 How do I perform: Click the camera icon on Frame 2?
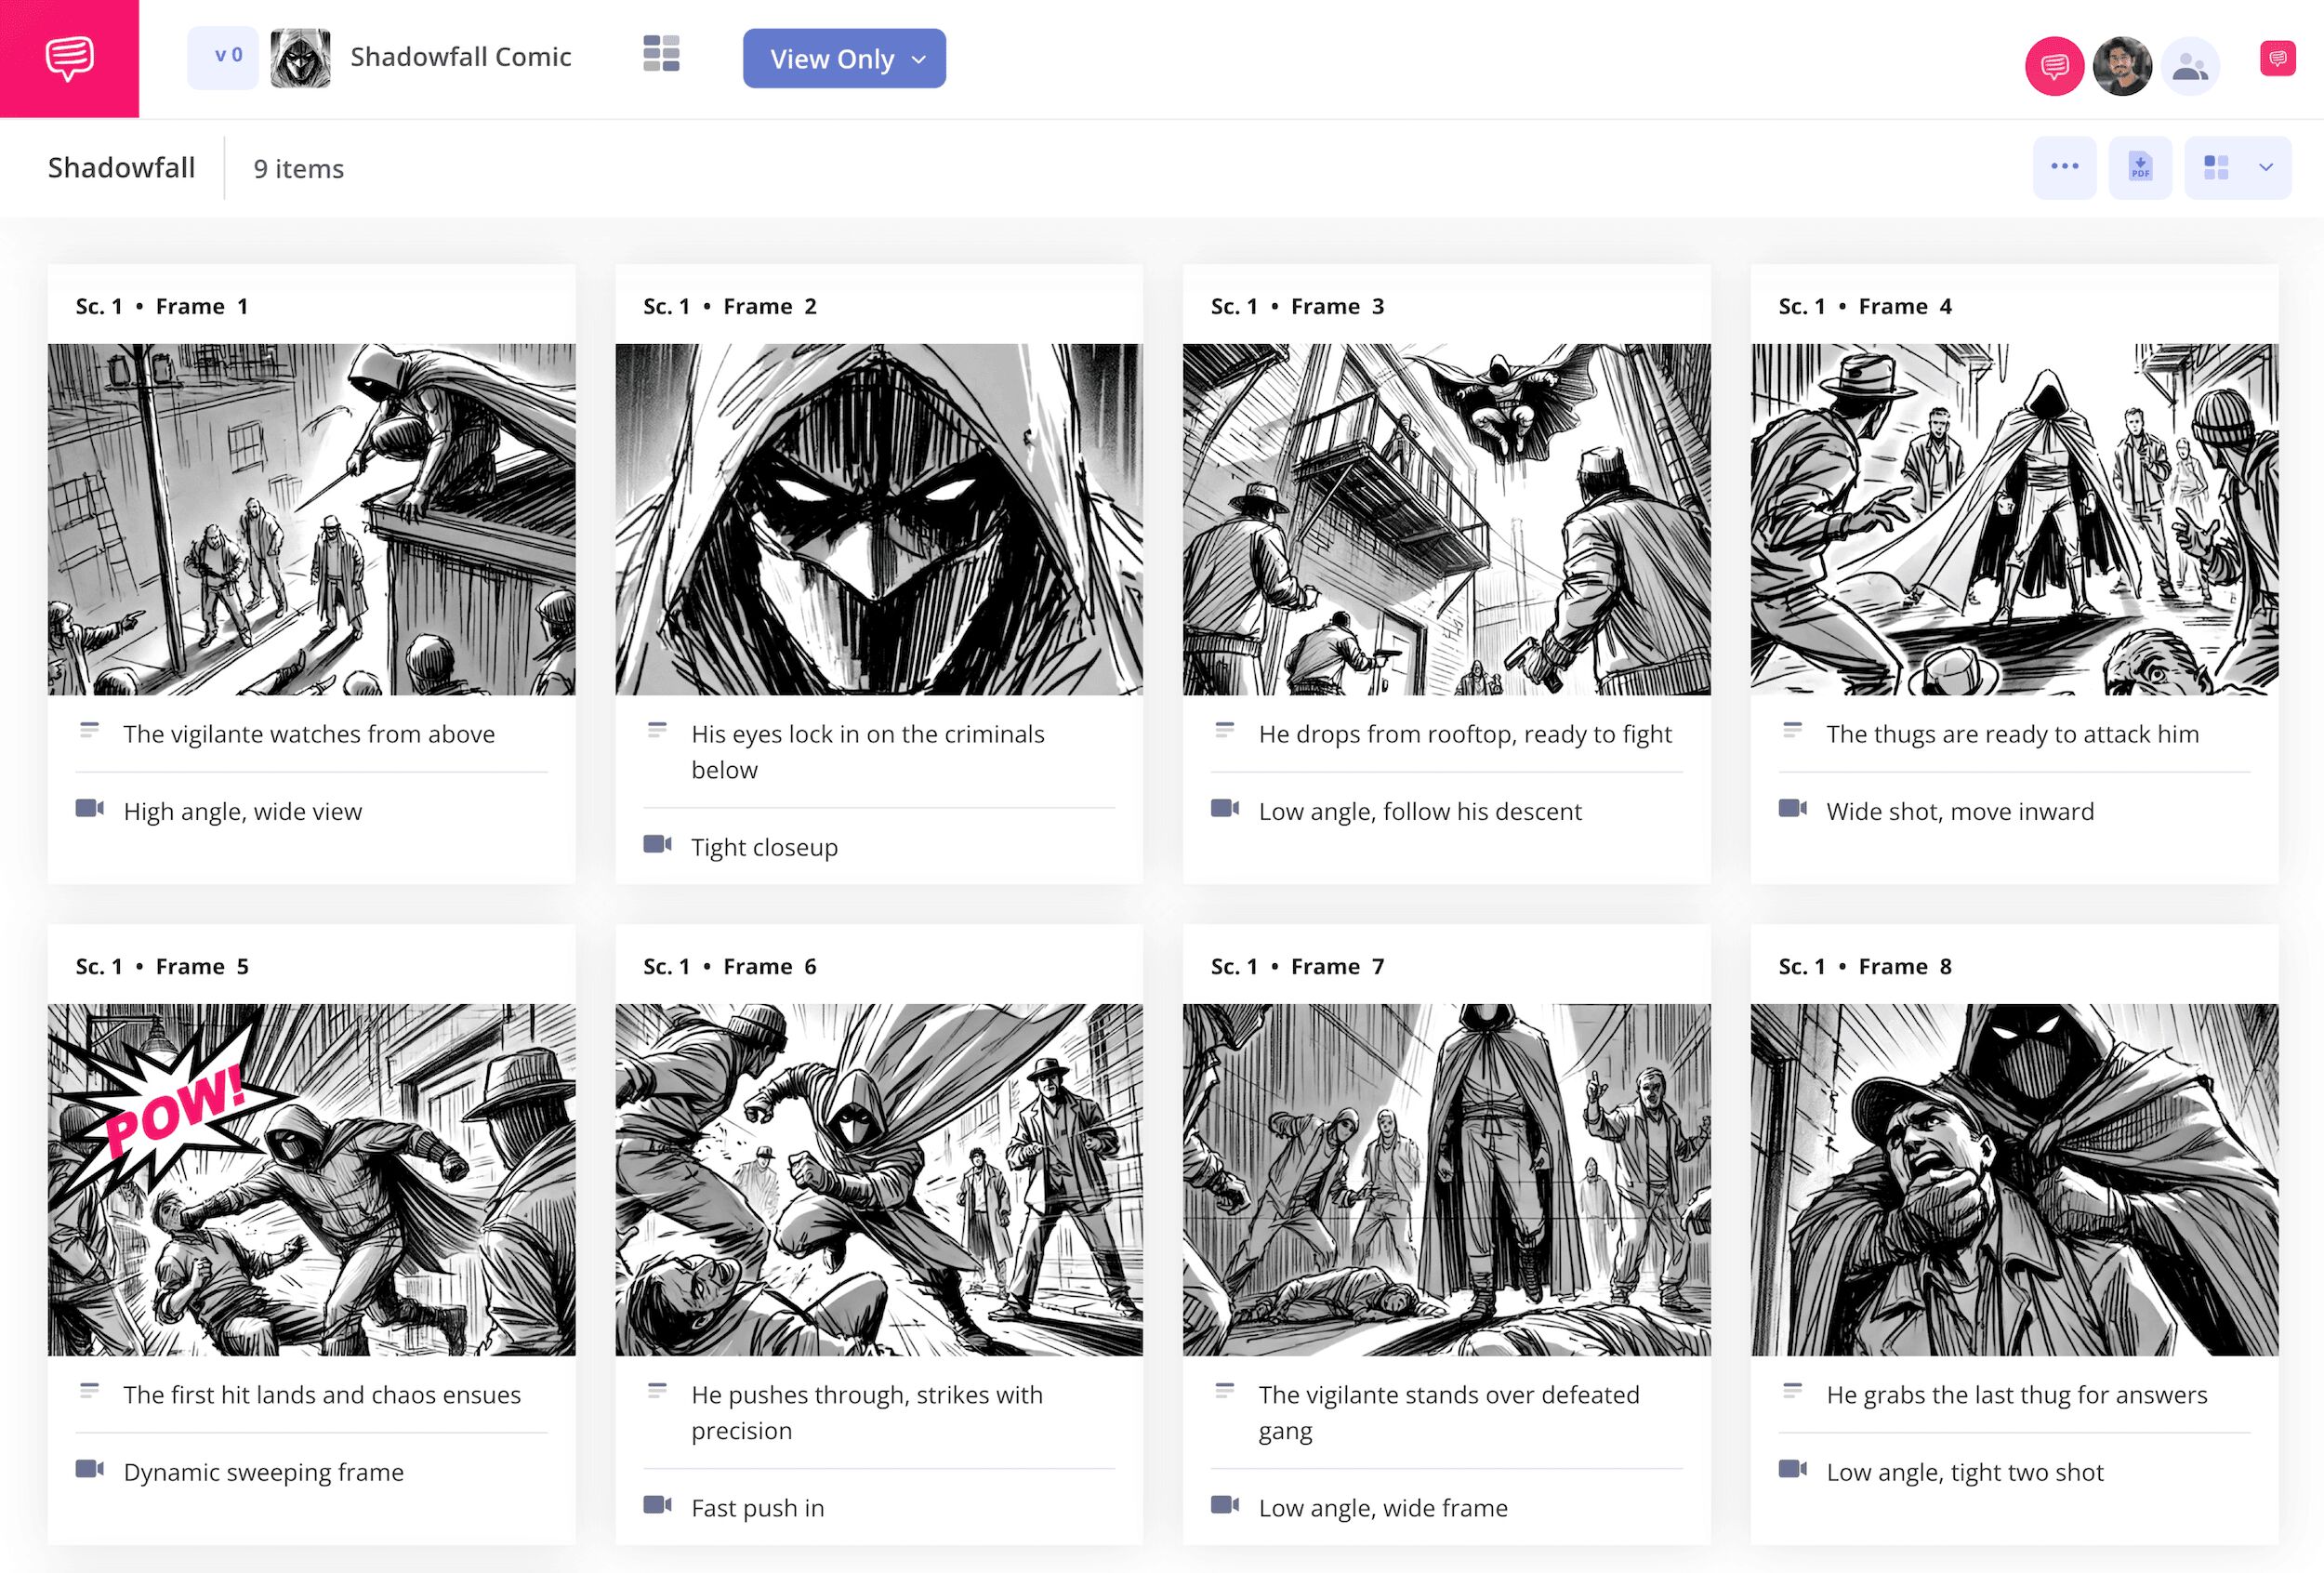[x=659, y=845]
